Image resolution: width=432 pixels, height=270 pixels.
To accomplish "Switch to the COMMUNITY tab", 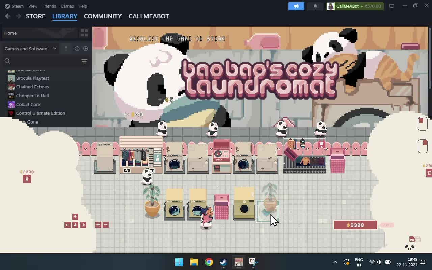I will pyautogui.click(x=103, y=16).
